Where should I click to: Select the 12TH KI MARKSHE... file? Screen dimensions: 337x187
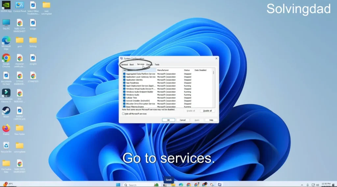coord(19,78)
